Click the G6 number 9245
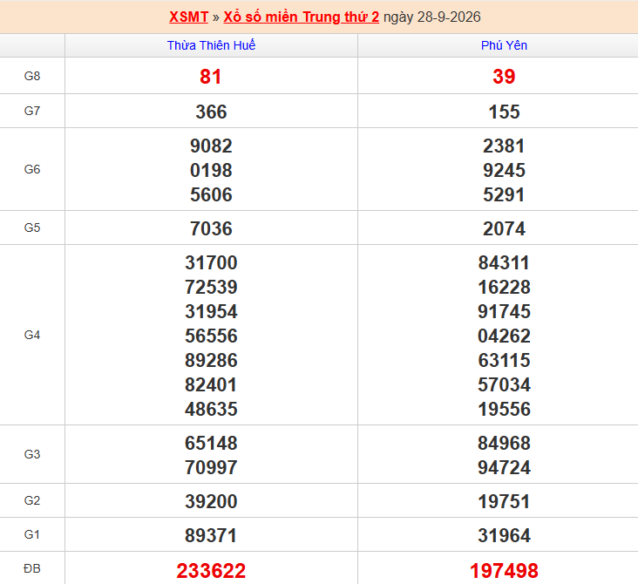This screenshot has height=584, width=638. coord(504,171)
